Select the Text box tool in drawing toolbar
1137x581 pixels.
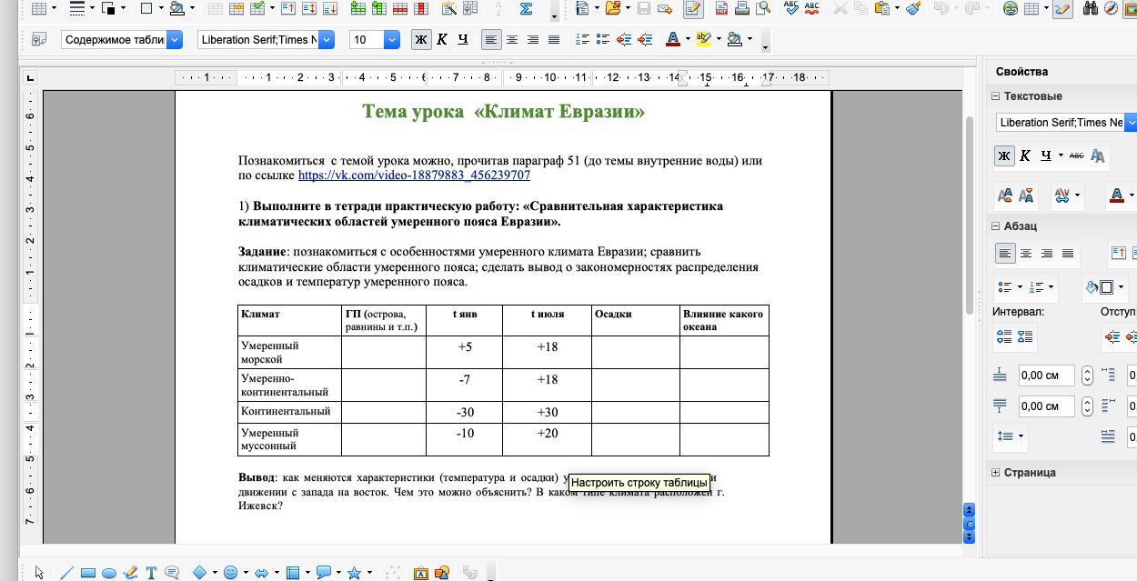click(151, 573)
